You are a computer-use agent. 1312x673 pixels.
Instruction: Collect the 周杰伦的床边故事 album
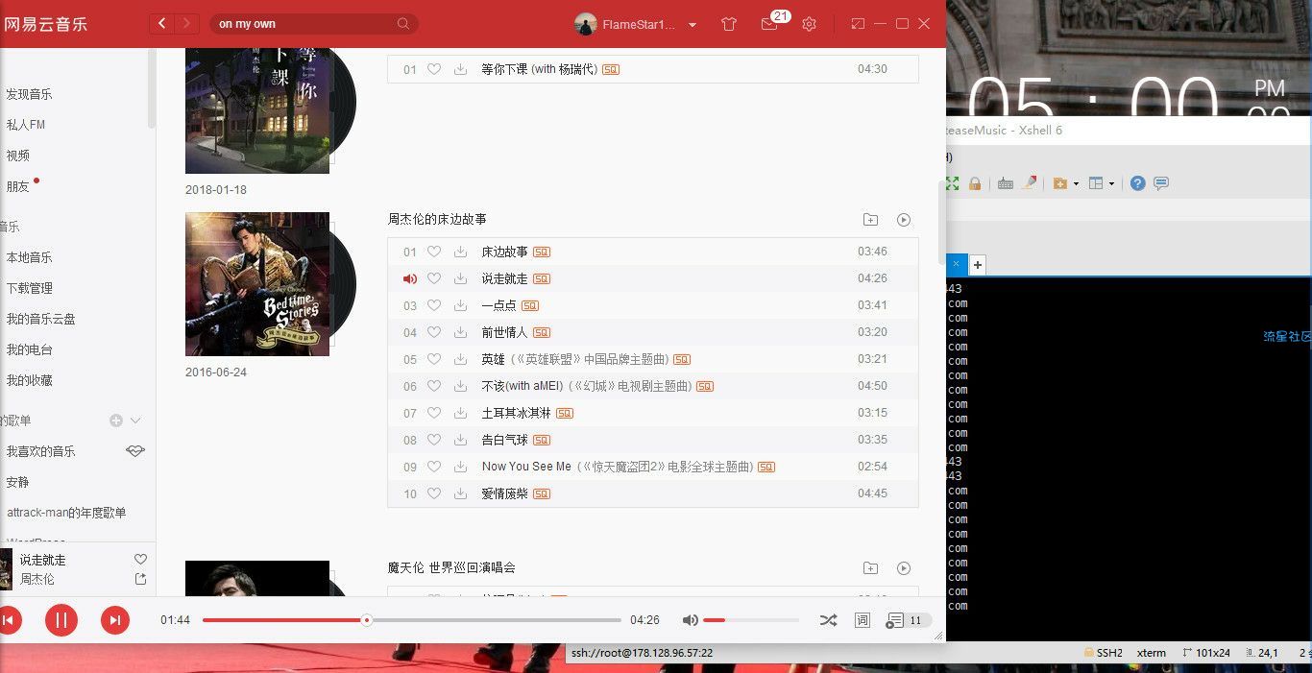[870, 220]
